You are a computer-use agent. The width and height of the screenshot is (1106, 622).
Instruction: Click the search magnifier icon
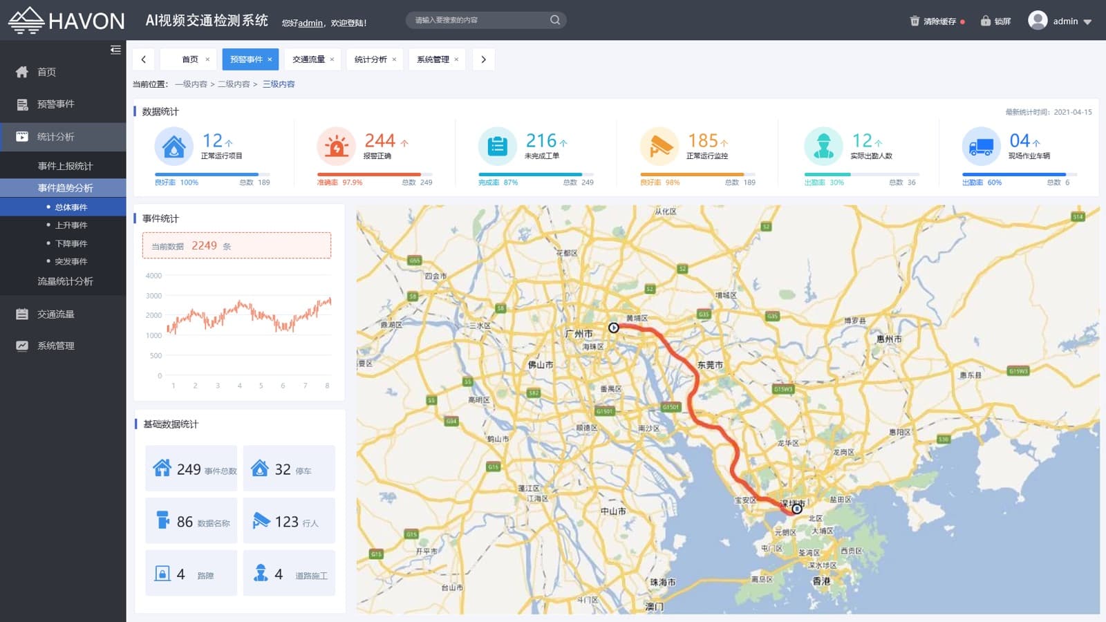[554, 20]
